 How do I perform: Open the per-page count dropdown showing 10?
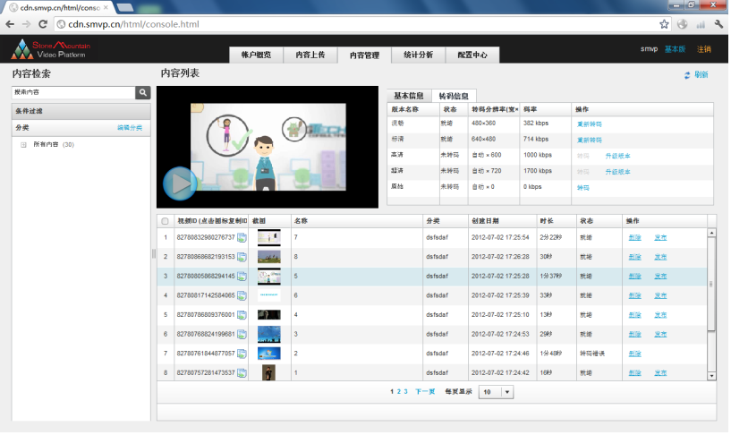click(x=497, y=392)
